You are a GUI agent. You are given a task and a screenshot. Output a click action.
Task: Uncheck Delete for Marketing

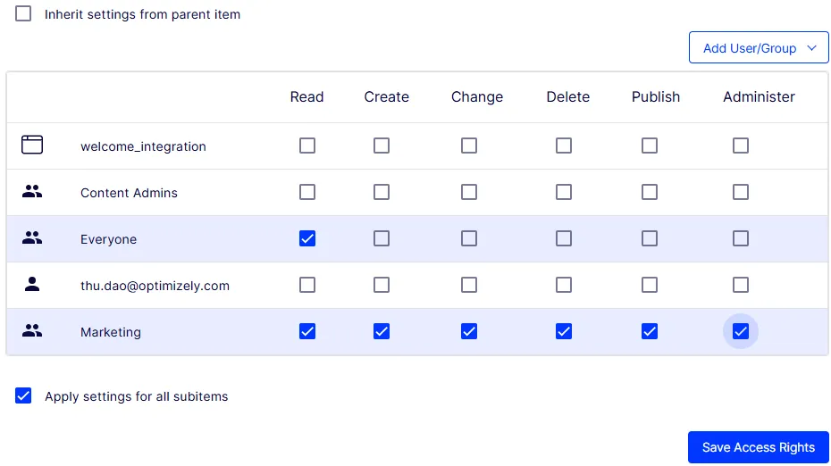564,332
